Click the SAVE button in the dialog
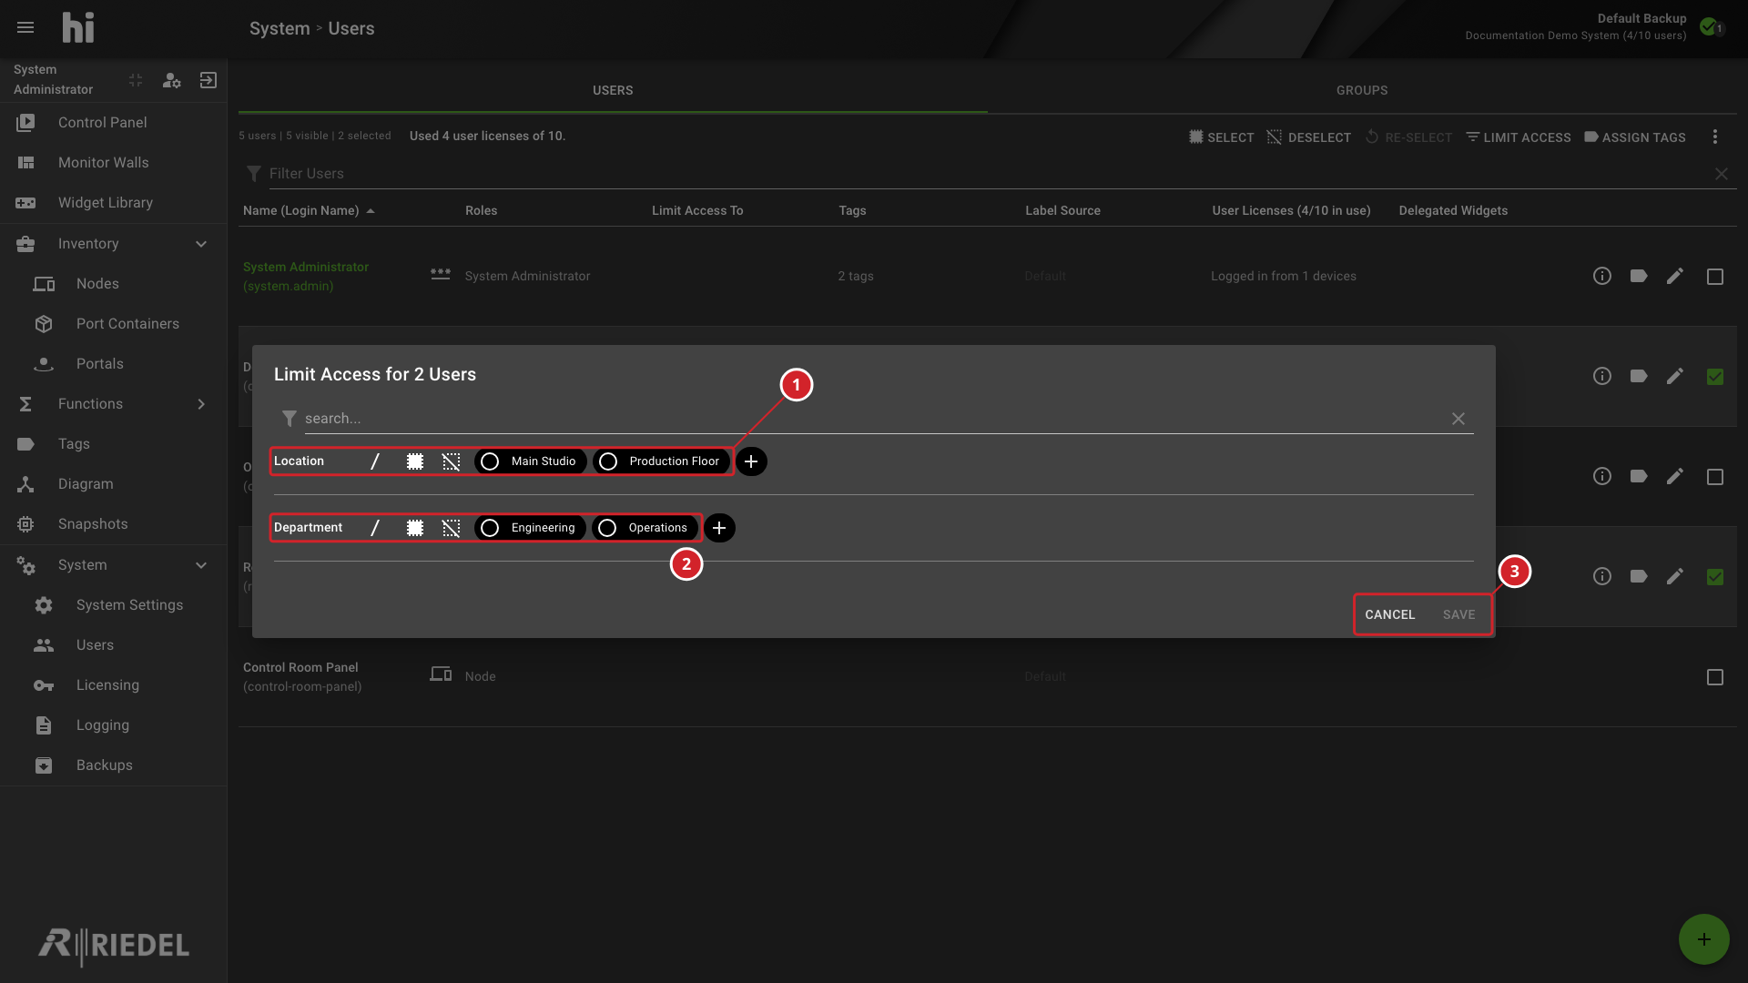1748x983 pixels. tap(1458, 614)
